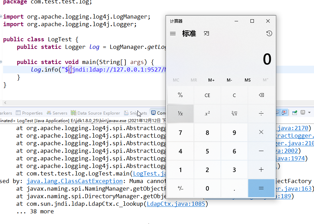
Task: Click digit 1 on the calculator
Action: pyautogui.click(x=180, y=170)
